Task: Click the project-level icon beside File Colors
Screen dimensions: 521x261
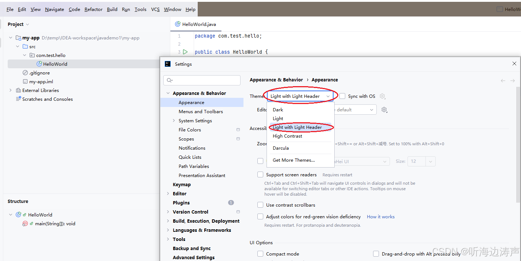Action: [238, 130]
